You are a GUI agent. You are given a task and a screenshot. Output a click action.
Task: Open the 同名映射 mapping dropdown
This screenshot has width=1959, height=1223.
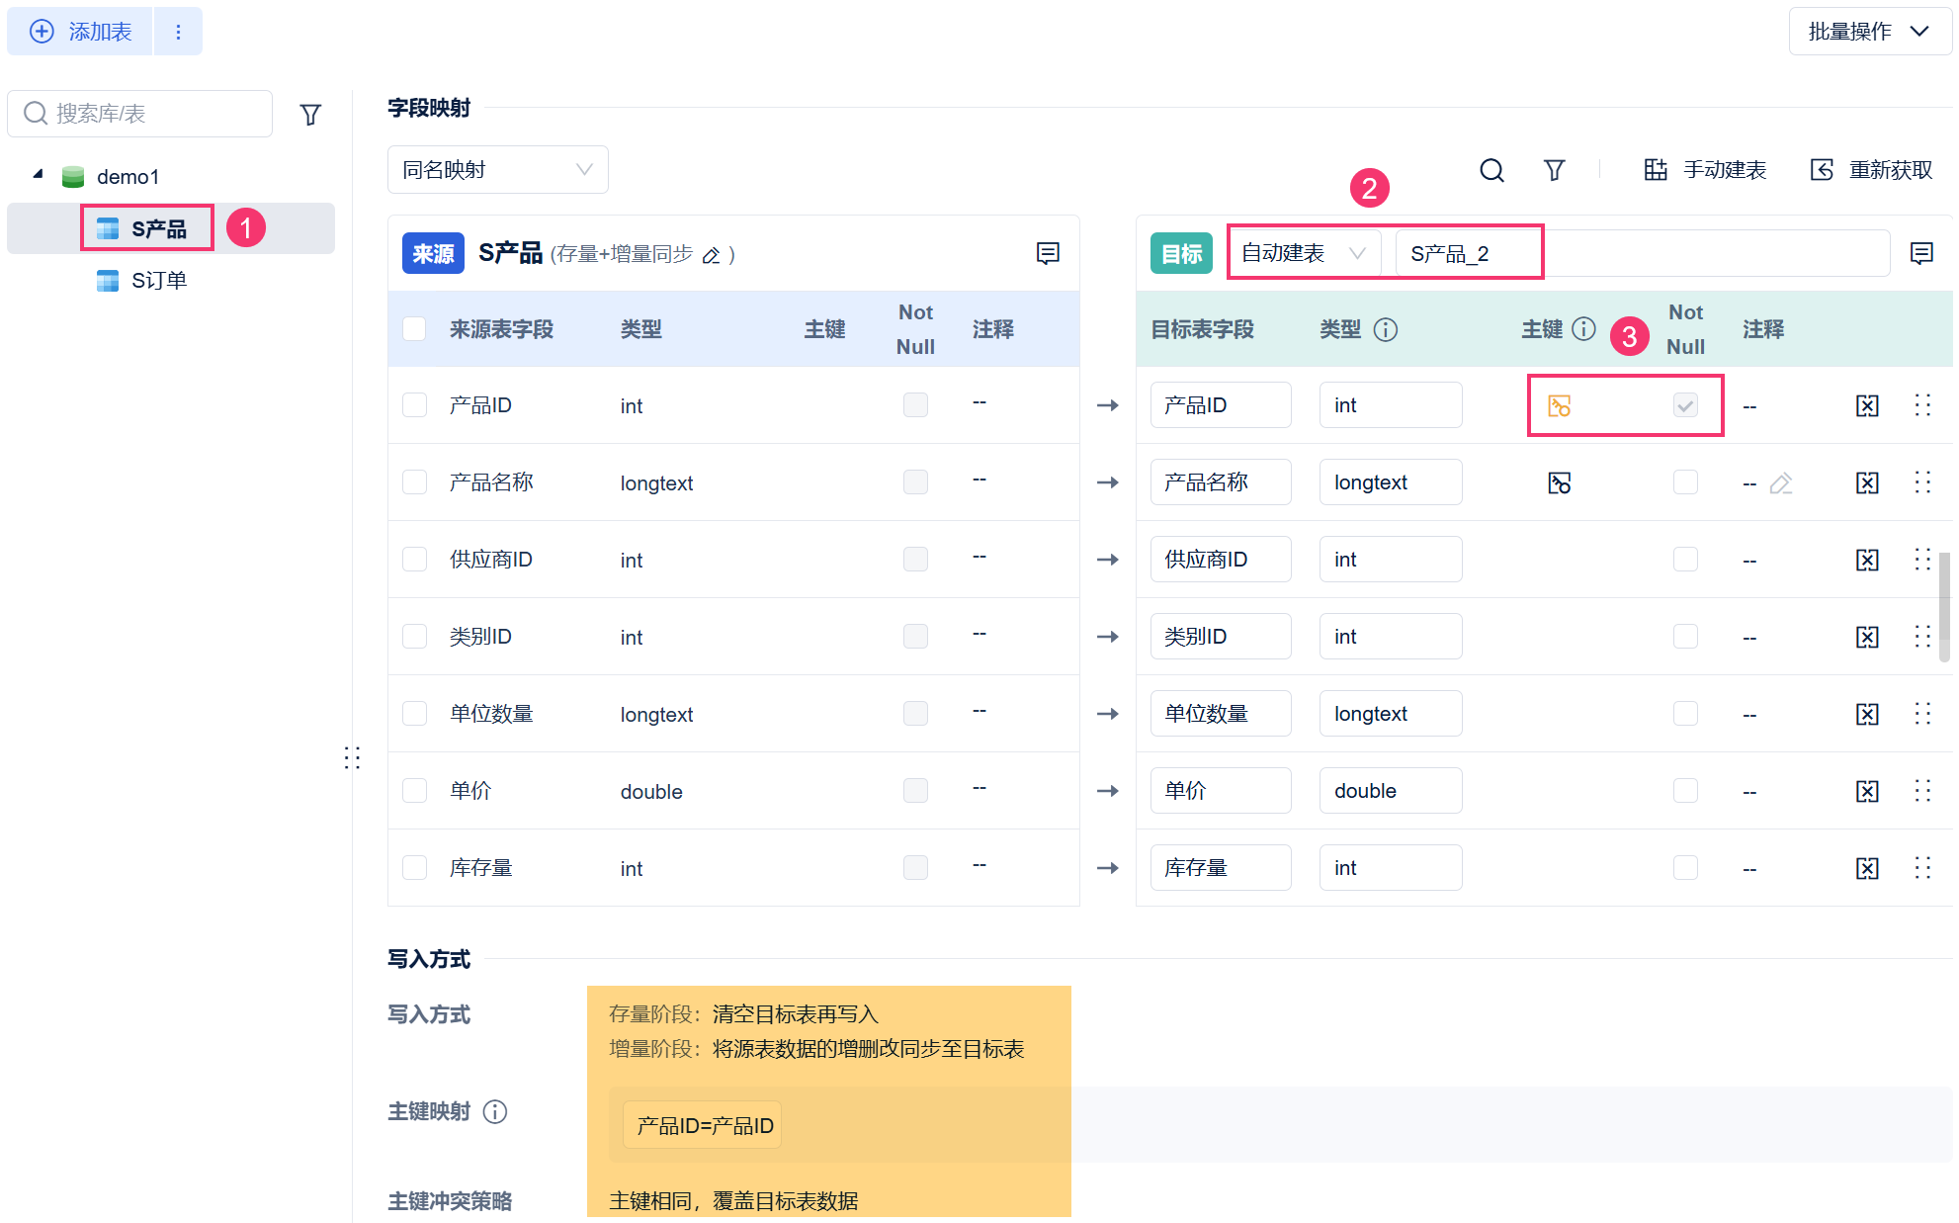click(497, 170)
